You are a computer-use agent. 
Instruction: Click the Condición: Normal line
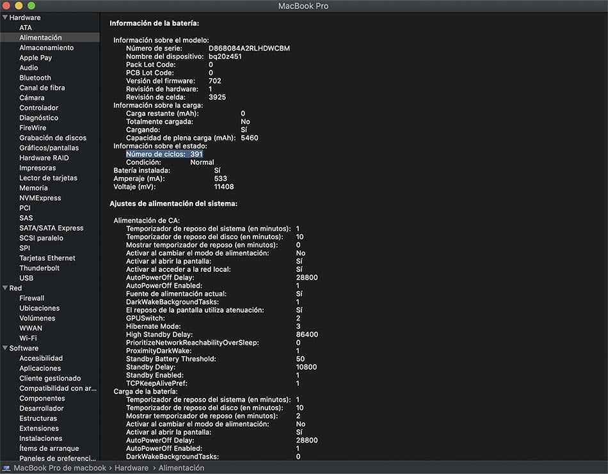click(170, 162)
